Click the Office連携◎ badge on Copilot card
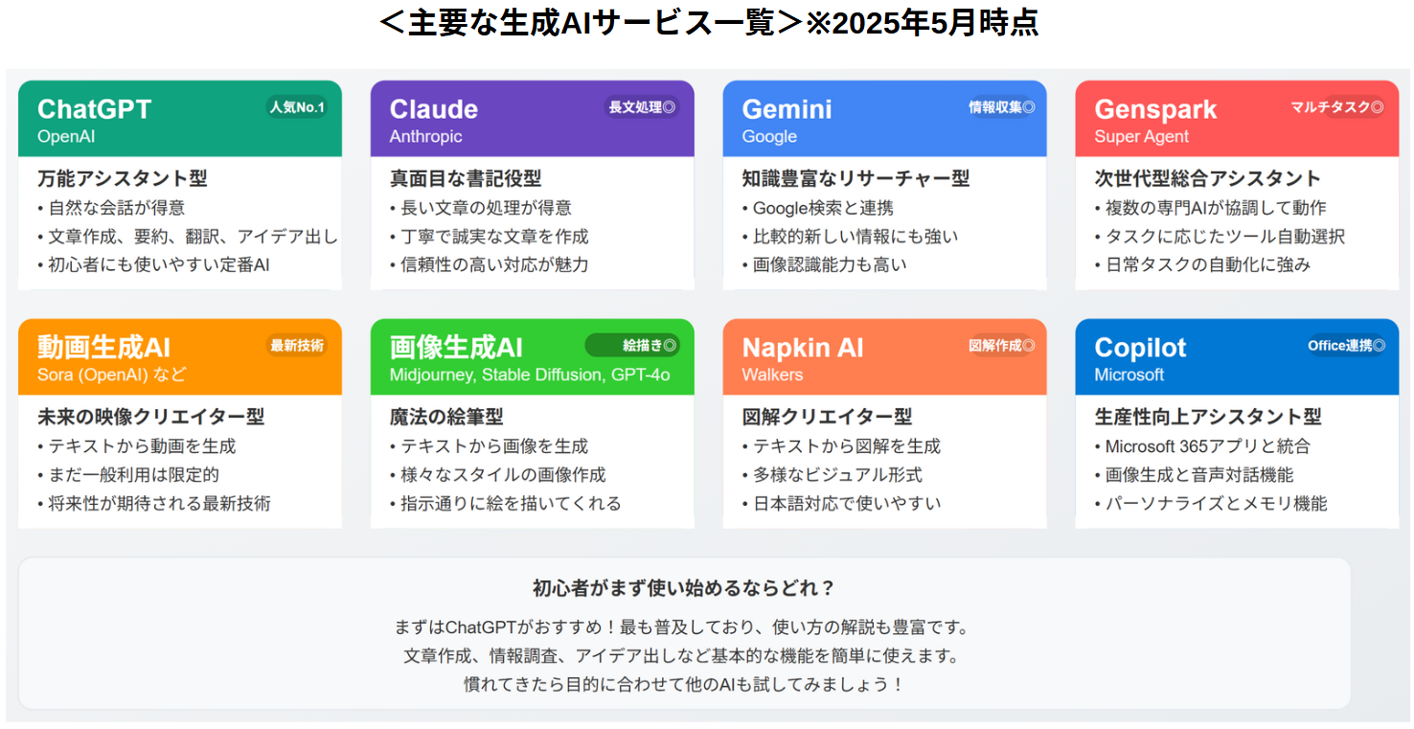Viewport: 1414px width, 729px height. (1346, 346)
